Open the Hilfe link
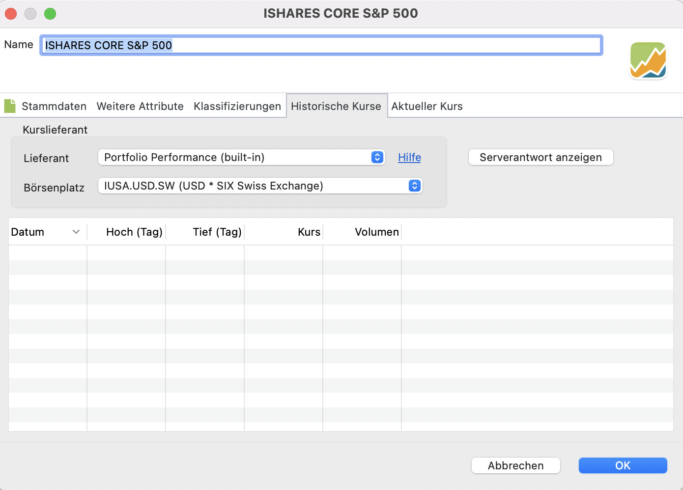Screen dimensions: 683x490 point(409,157)
